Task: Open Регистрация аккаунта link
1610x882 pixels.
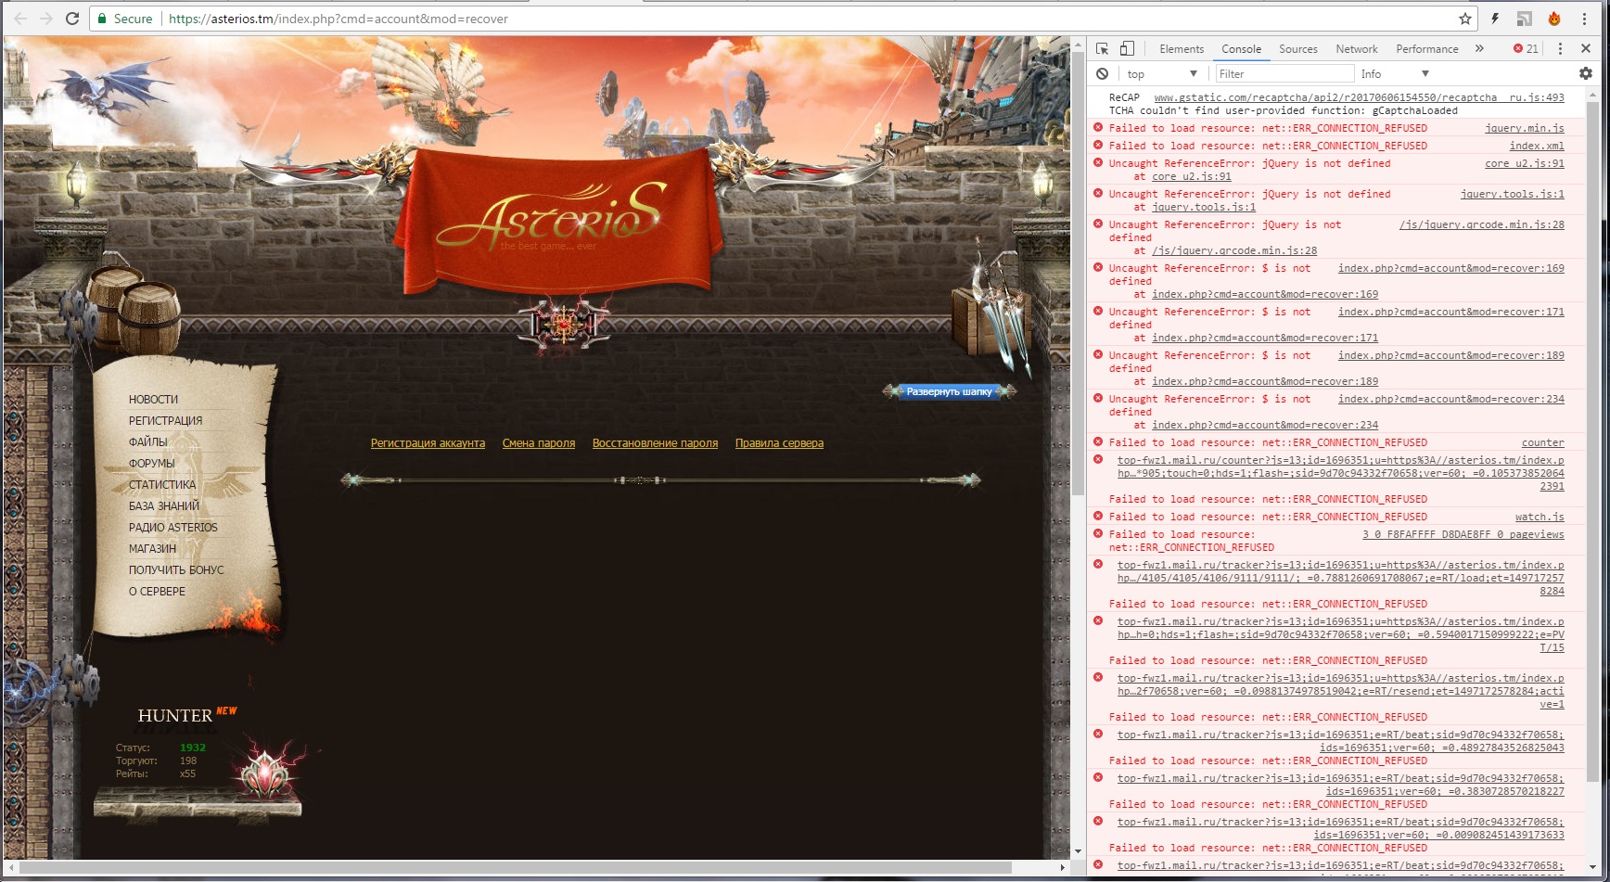Action: click(428, 443)
